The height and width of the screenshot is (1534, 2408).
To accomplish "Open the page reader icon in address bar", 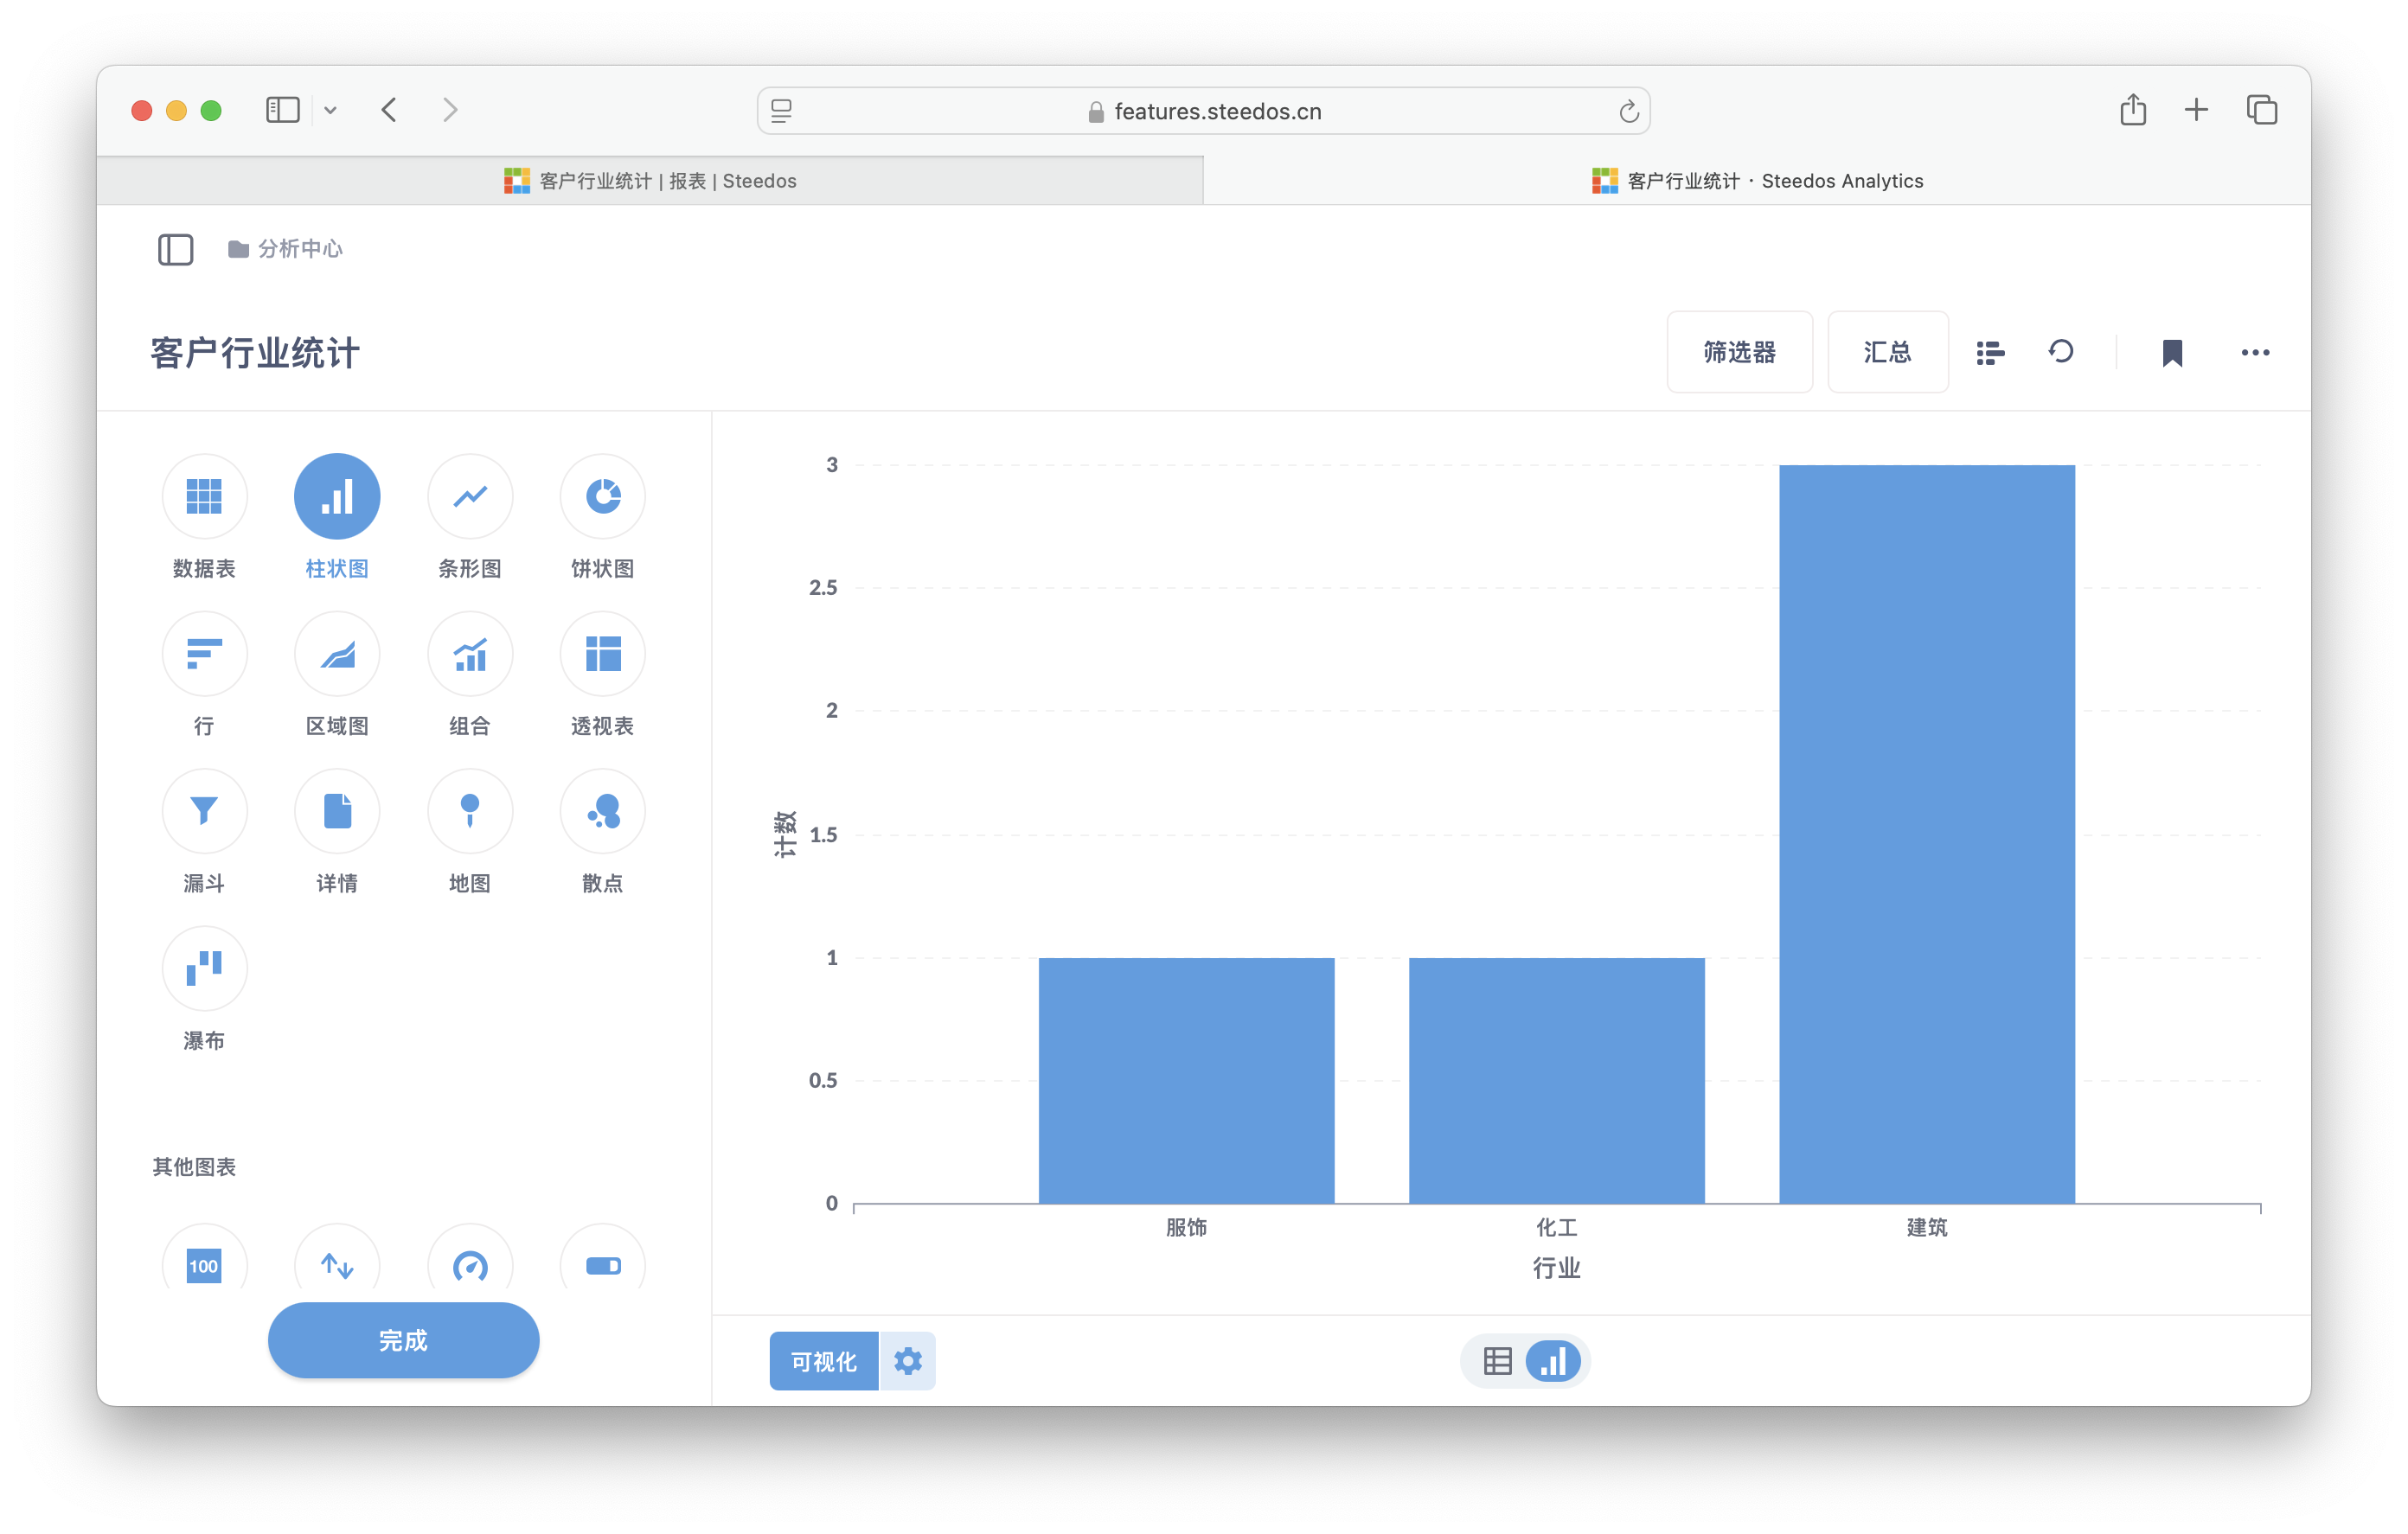I will (x=781, y=111).
